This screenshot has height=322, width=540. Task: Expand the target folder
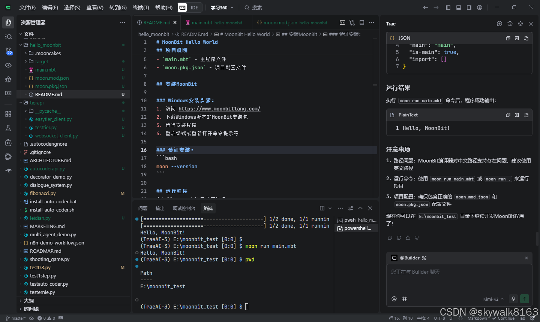click(x=26, y=61)
